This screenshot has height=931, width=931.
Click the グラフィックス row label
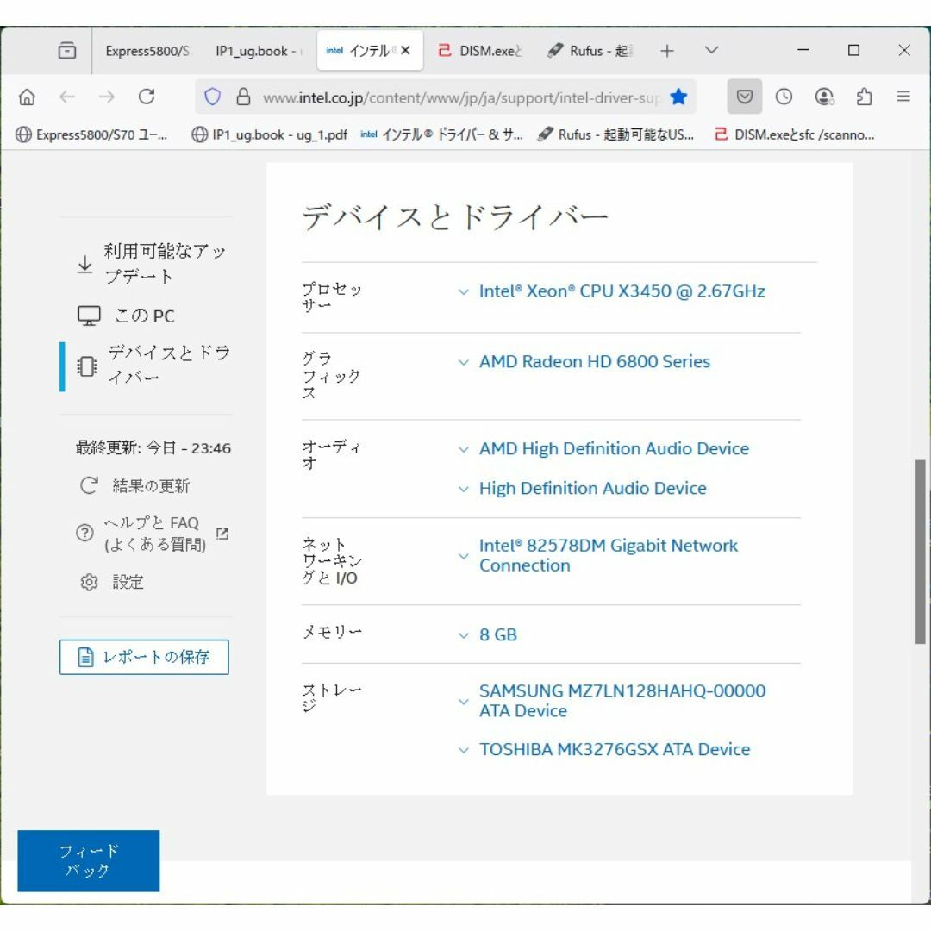[x=331, y=375]
